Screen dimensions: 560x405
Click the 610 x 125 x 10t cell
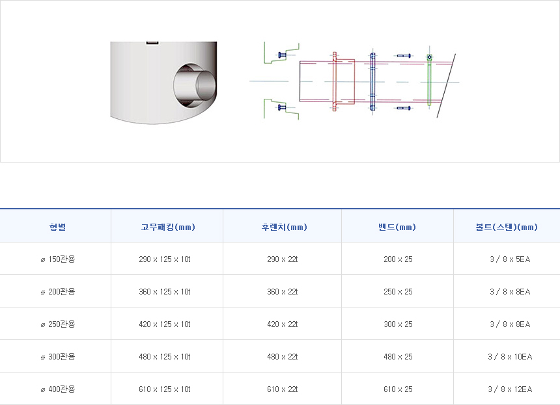pyautogui.click(x=165, y=389)
